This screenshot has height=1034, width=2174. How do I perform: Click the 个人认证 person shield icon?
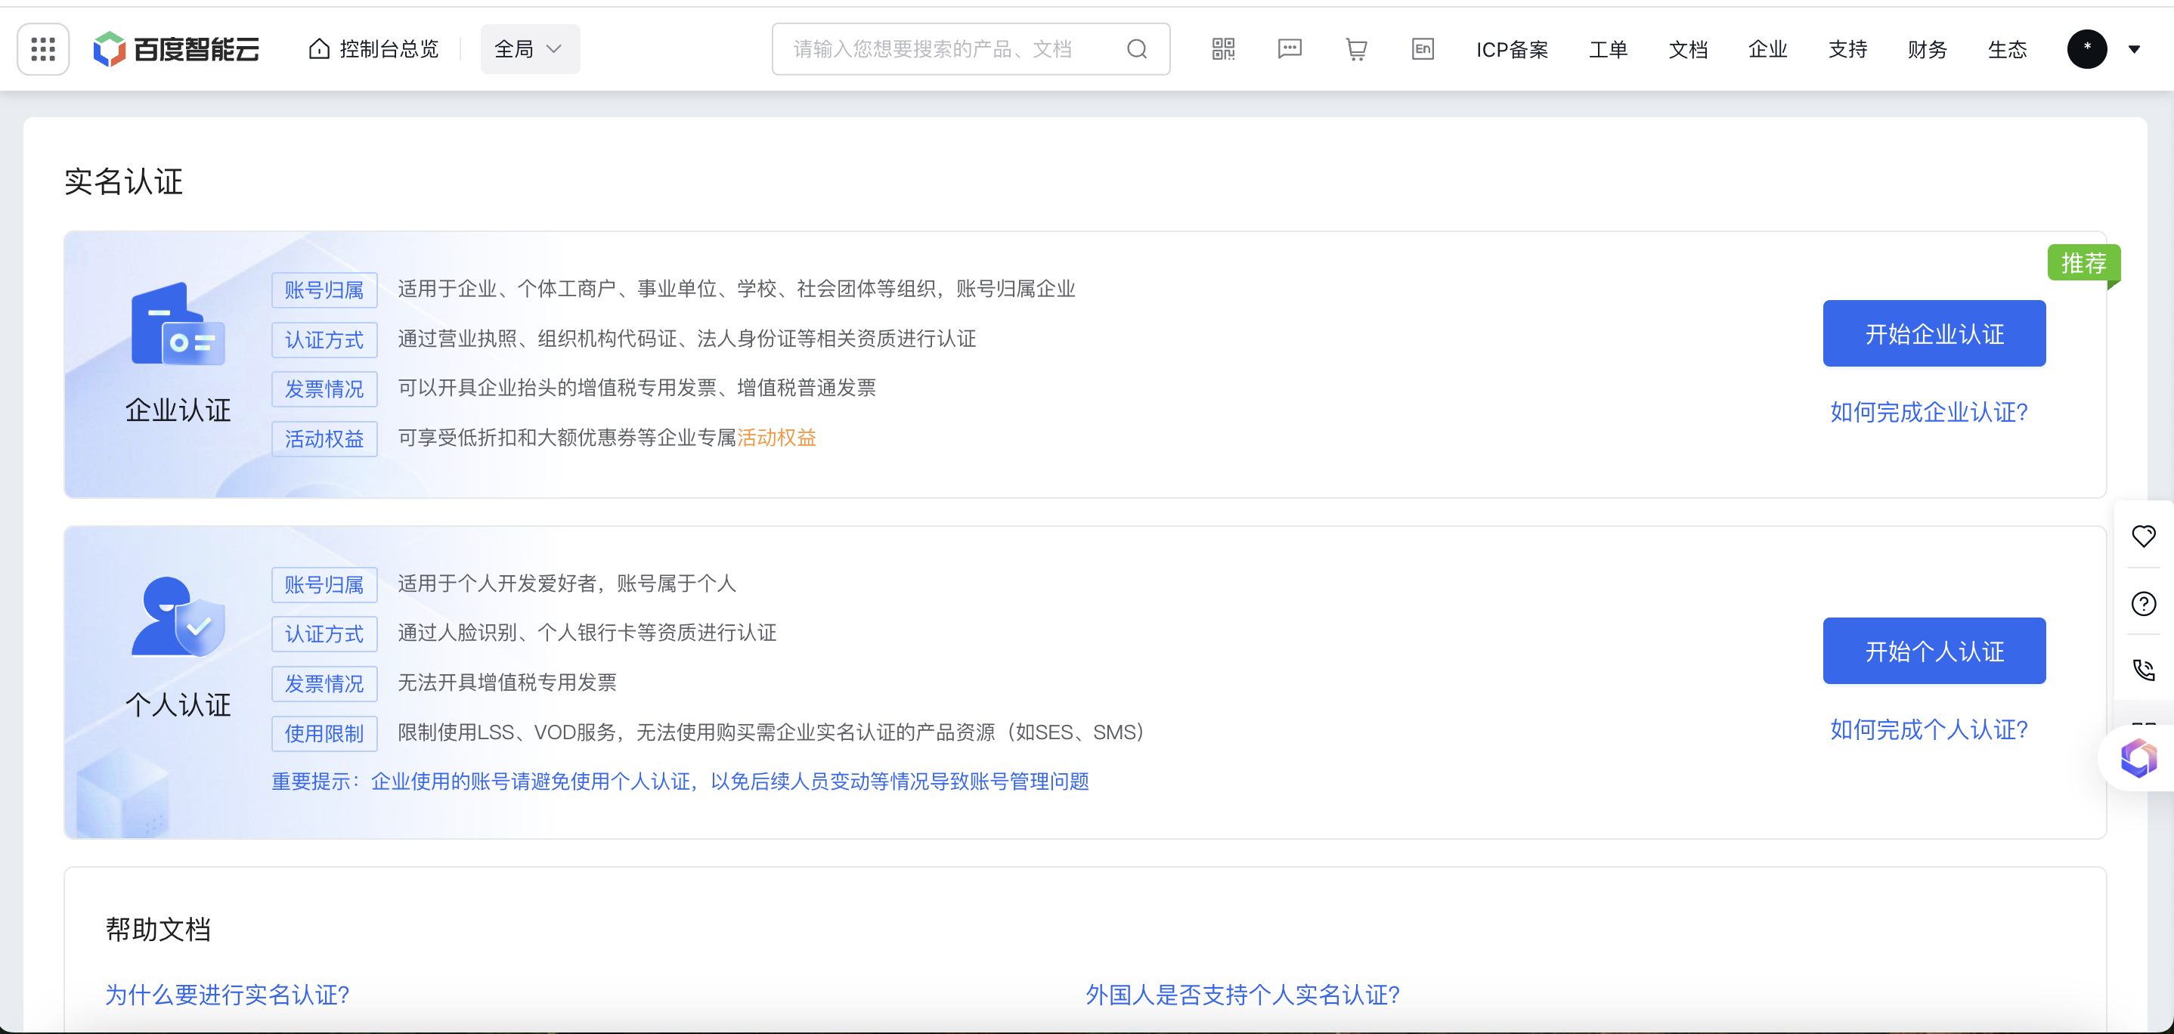point(178,617)
